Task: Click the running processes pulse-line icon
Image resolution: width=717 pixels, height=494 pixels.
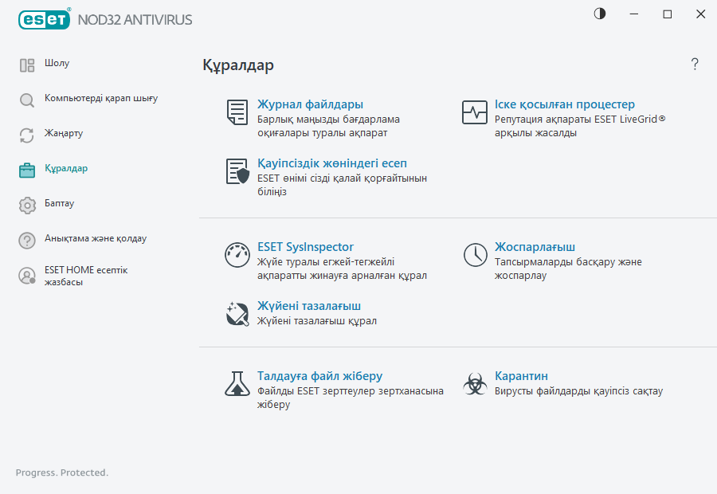Action: pos(474,112)
